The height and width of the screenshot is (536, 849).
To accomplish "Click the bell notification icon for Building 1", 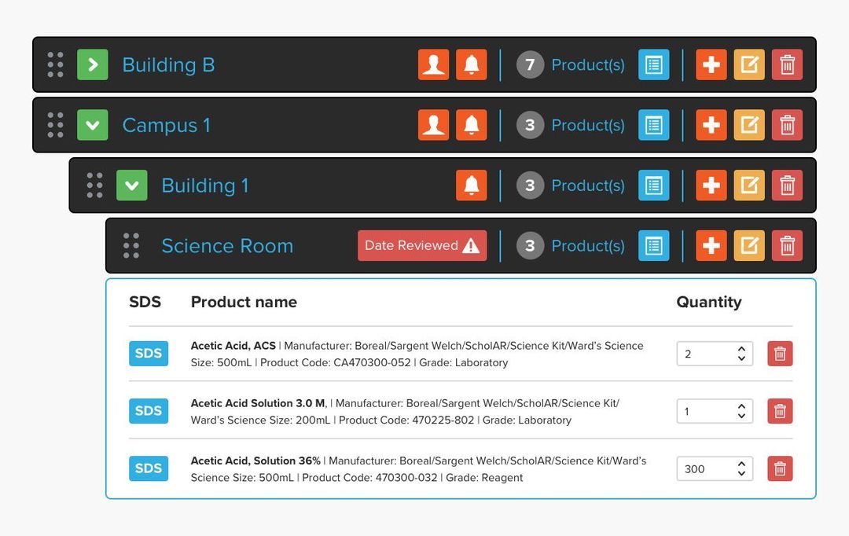I will (x=471, y=185).
